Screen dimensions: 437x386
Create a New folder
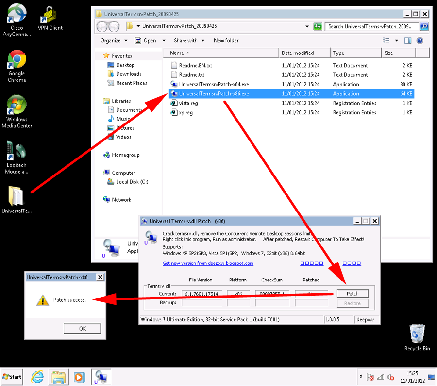click(226, 41)
